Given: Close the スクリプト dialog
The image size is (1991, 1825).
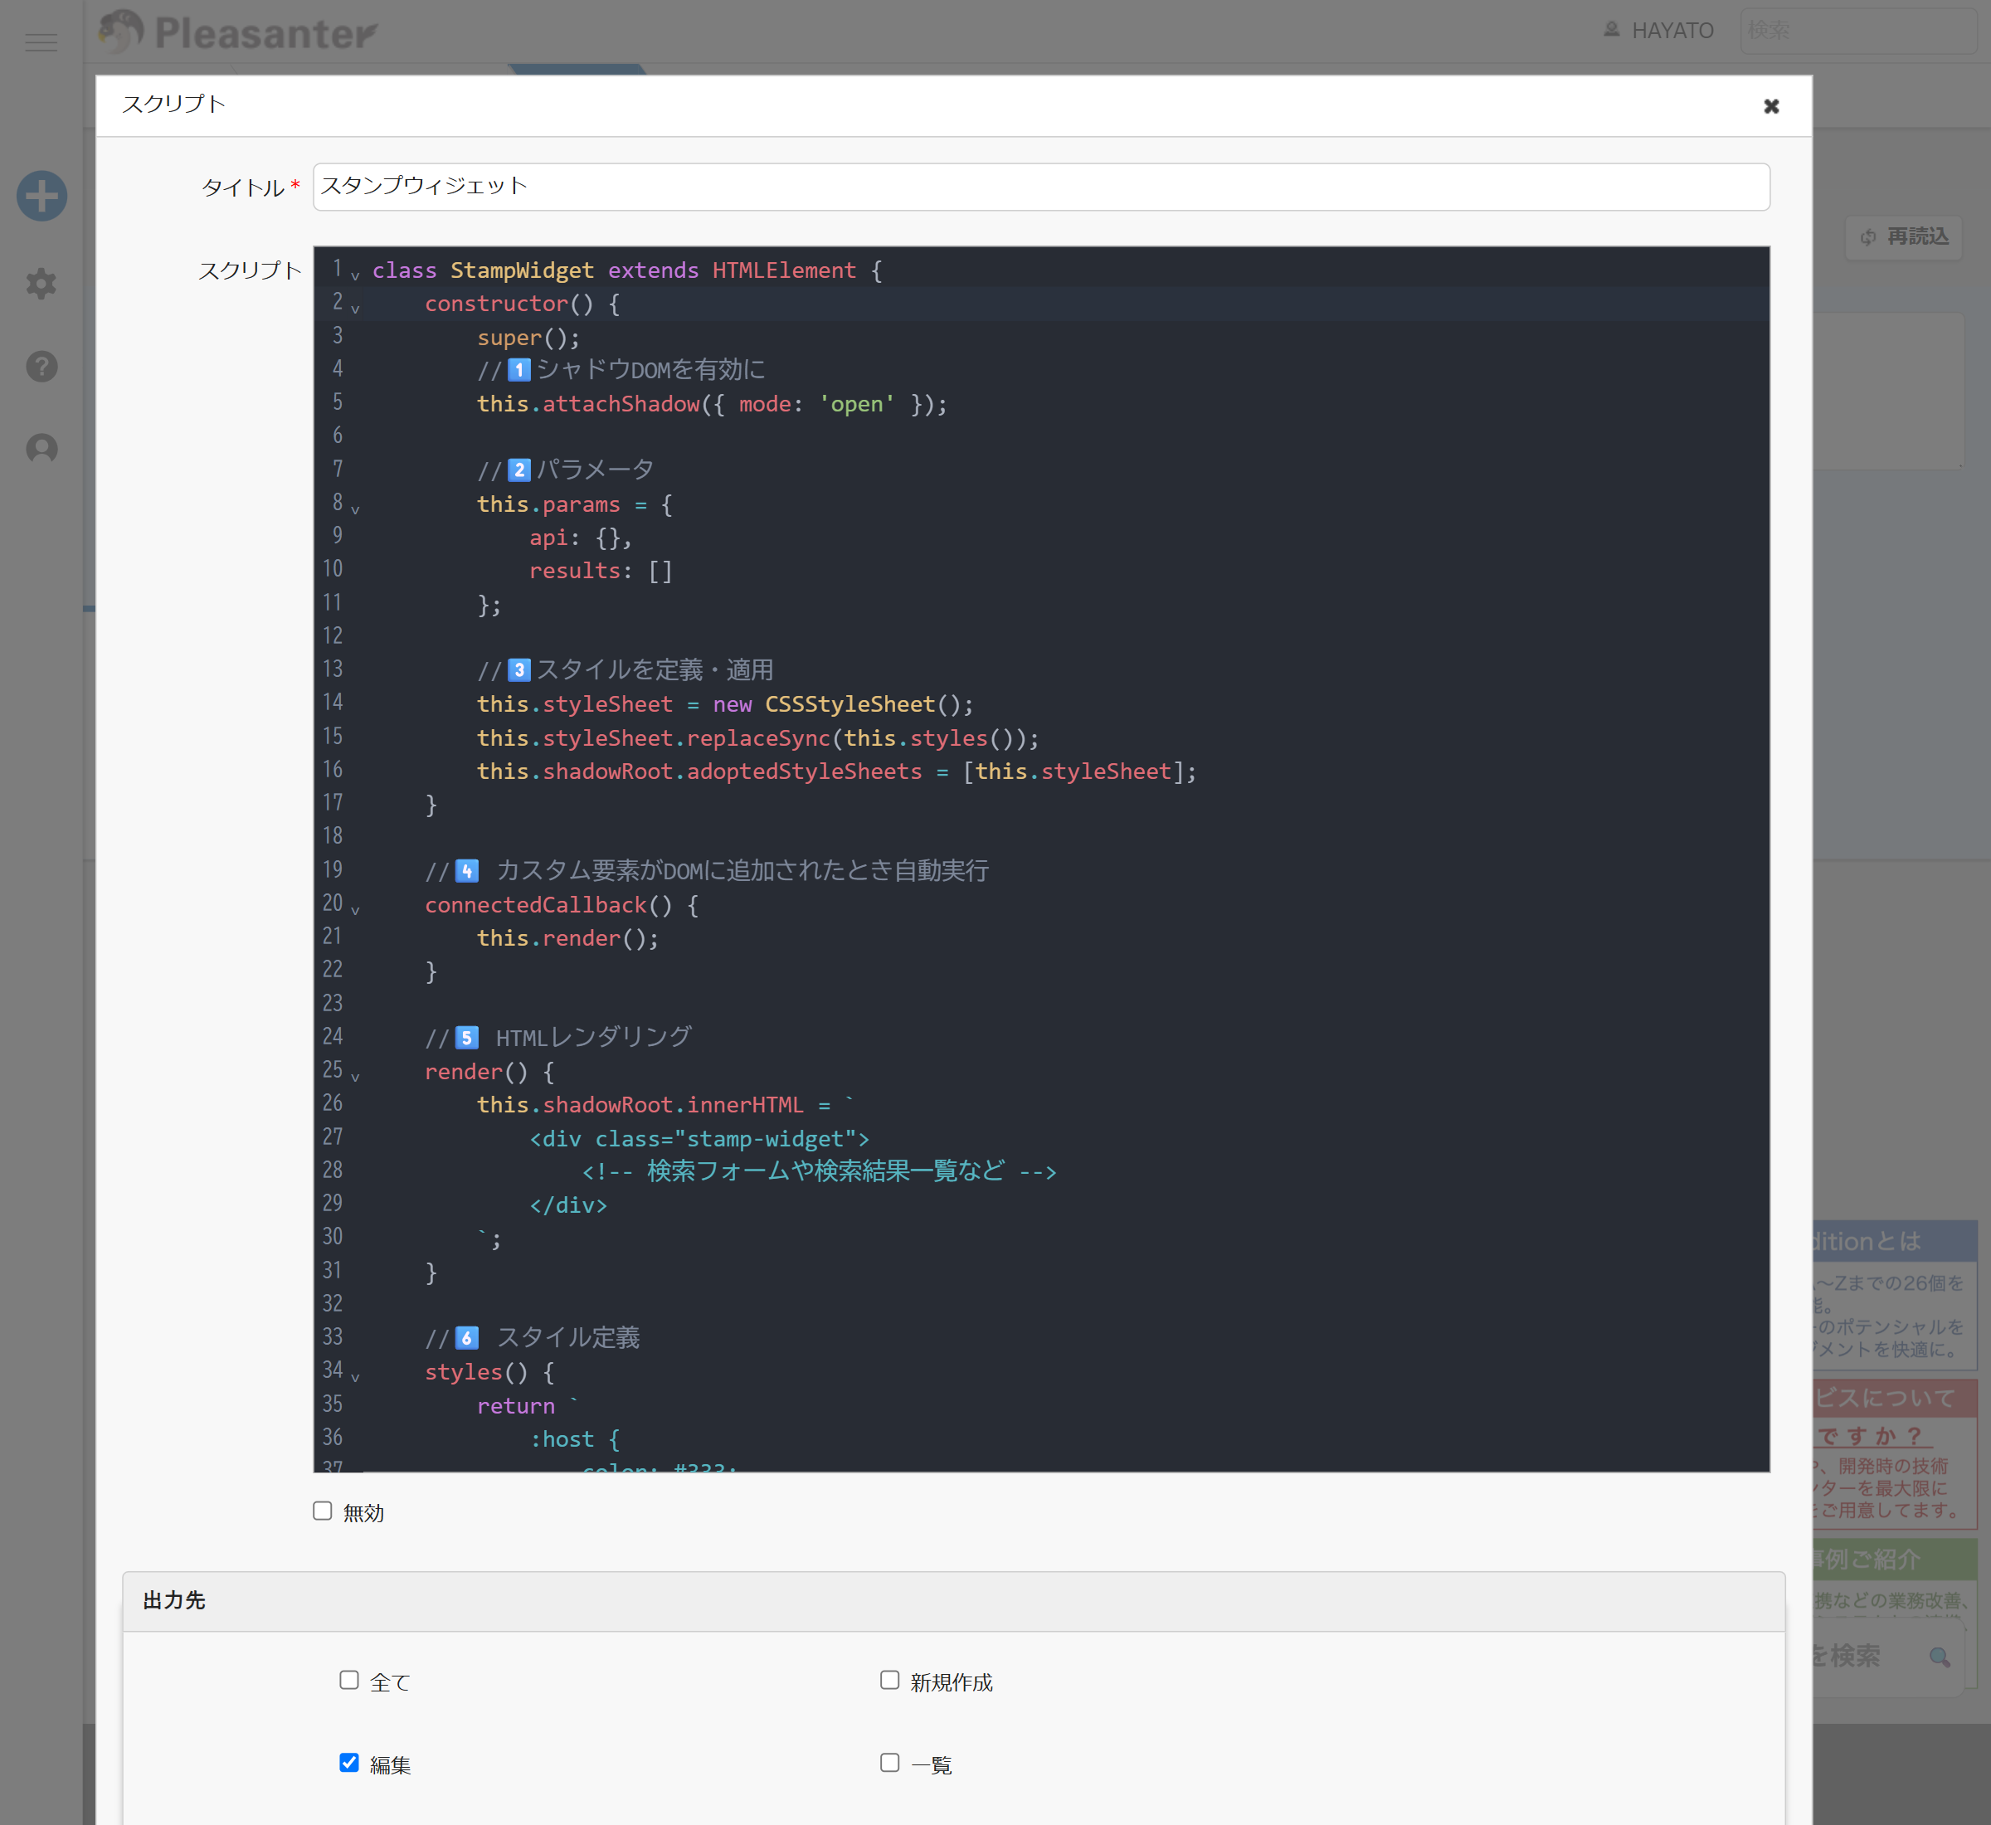Looking at the screenshot, I should (x=1772, y=105).
